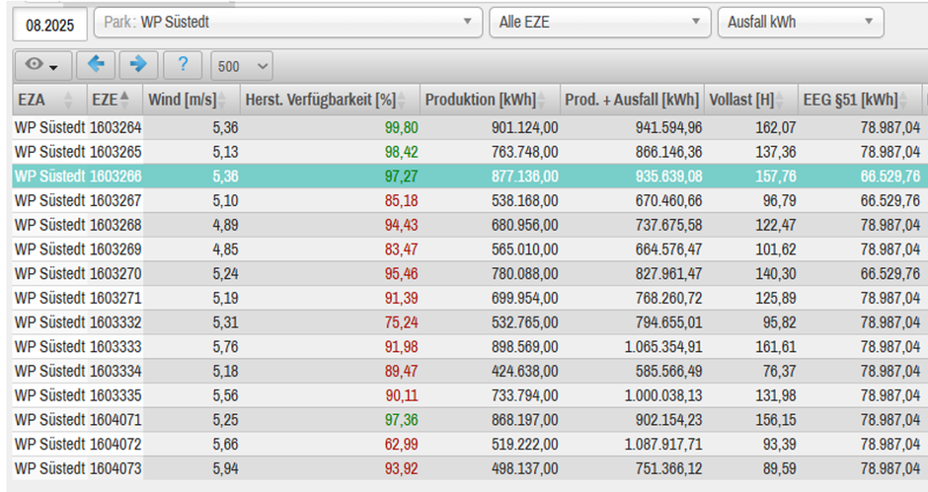Go to next month with right arrow
The image size is (928, 492).
click(x=138, y=65)
